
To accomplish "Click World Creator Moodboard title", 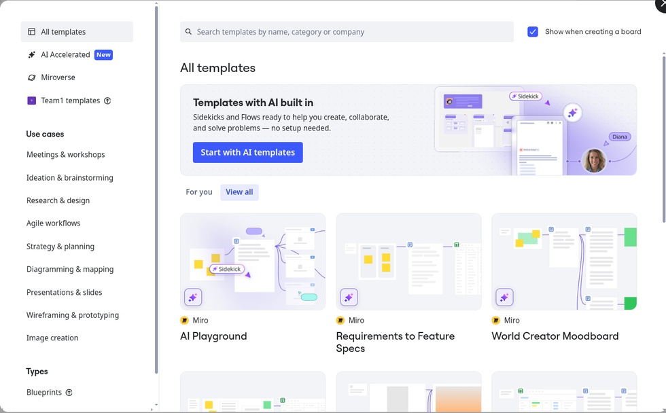I will pos(555,336).
